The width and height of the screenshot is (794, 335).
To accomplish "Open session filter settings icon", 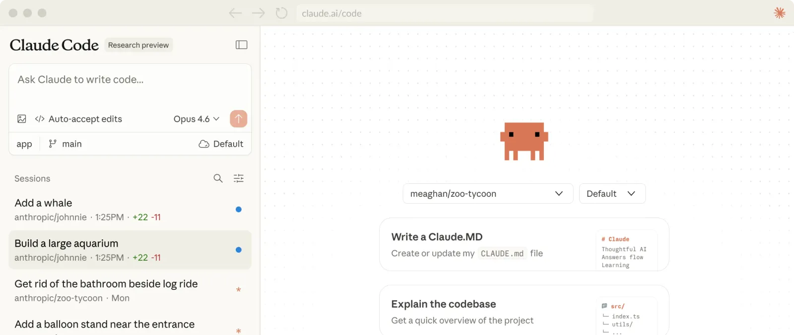I will tap(239, 178).
